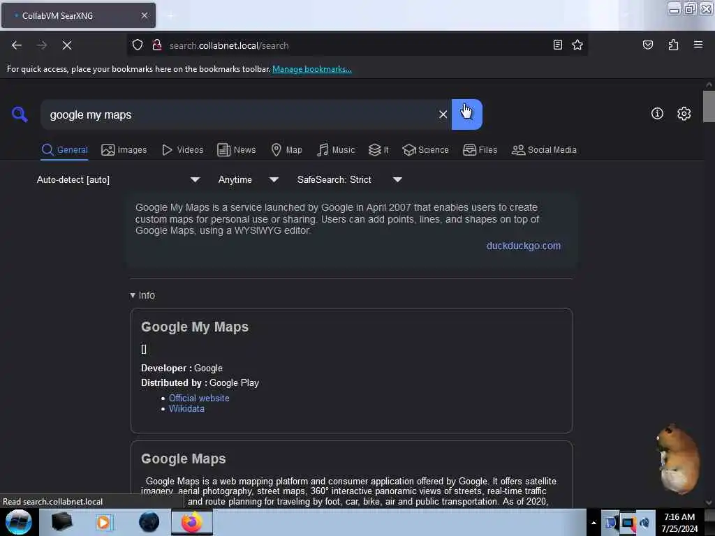This screenshot has height=536, width=715.
Task: Open the media player taskbar icon
Action: click(103, 522)
